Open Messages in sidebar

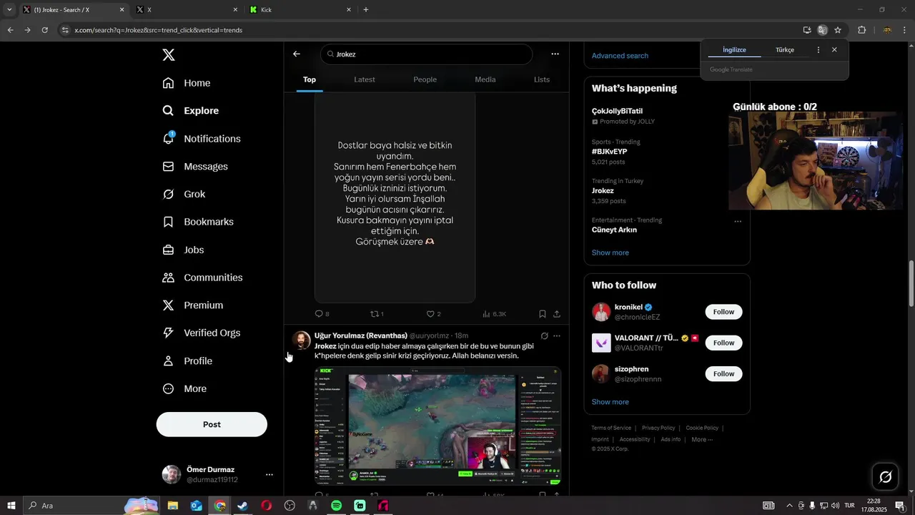coord(195,167)
